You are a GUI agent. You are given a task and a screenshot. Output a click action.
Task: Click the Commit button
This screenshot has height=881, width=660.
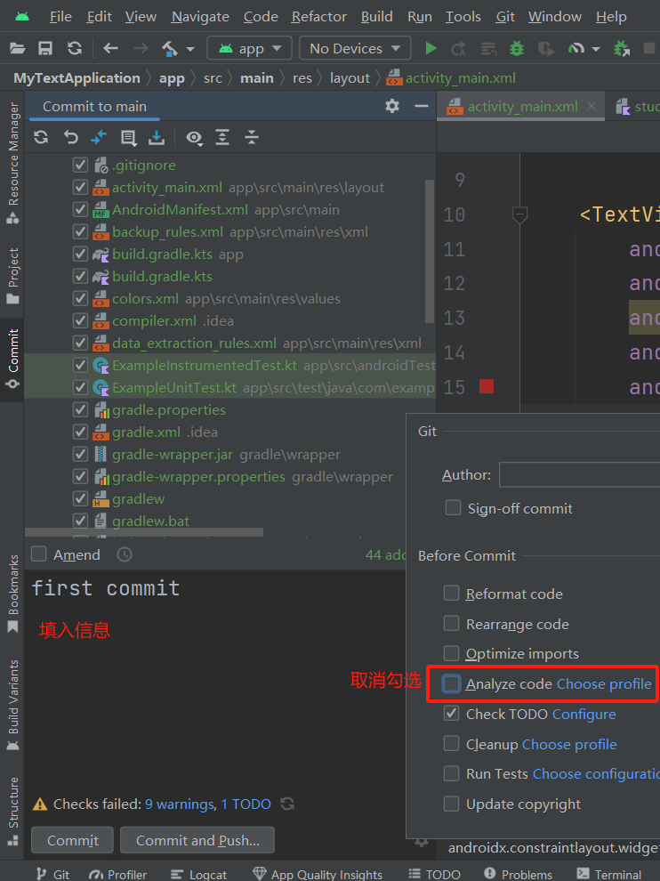[x=72, y=840]
